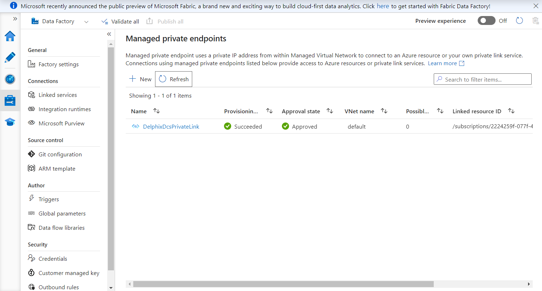Select Factory settings under General
This screenshot has width=542, height=291.
pos(59,64)
